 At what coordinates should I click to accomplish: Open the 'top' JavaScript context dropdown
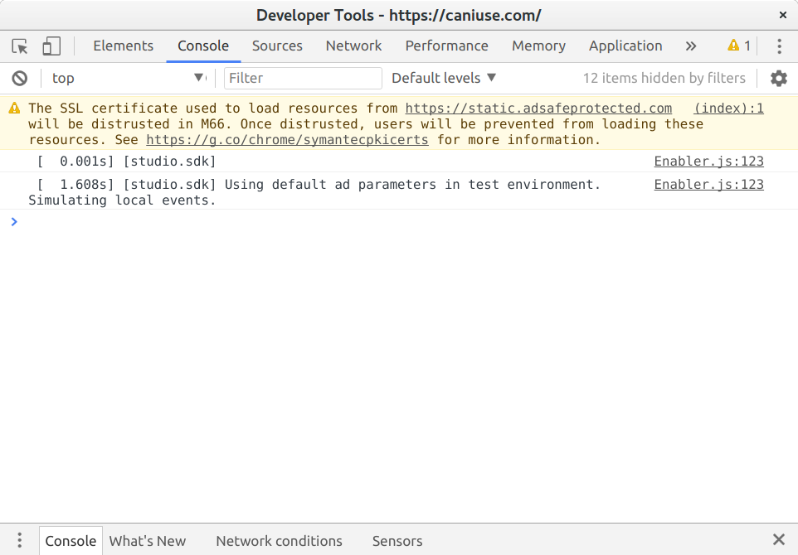coord(128,78)
